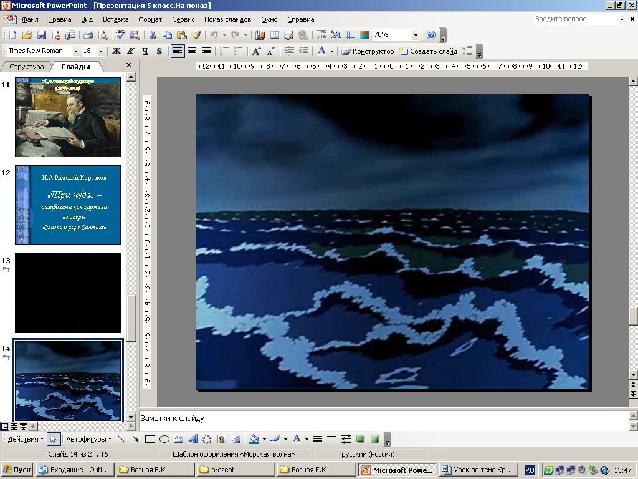Switch to the Входящие - Outlook taskbar window
This screenshot has width=638, height=479.
pyautogui.click(x=75, y=470)
